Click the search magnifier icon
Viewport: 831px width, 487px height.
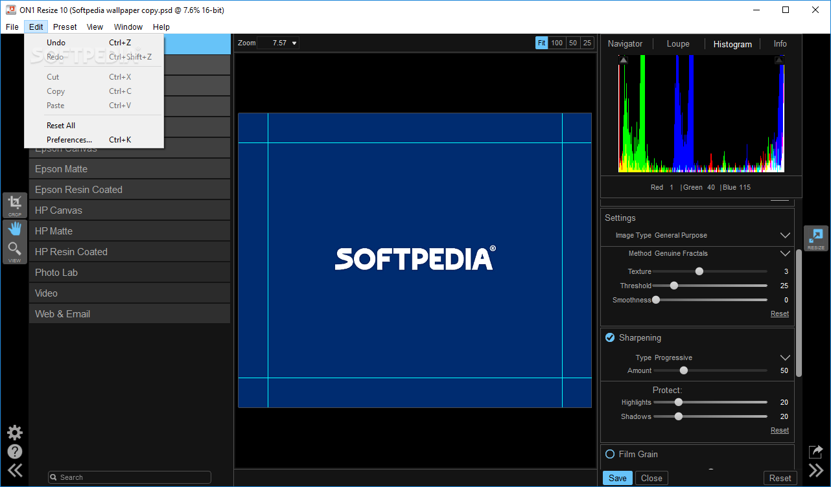[x=54, y=477]
